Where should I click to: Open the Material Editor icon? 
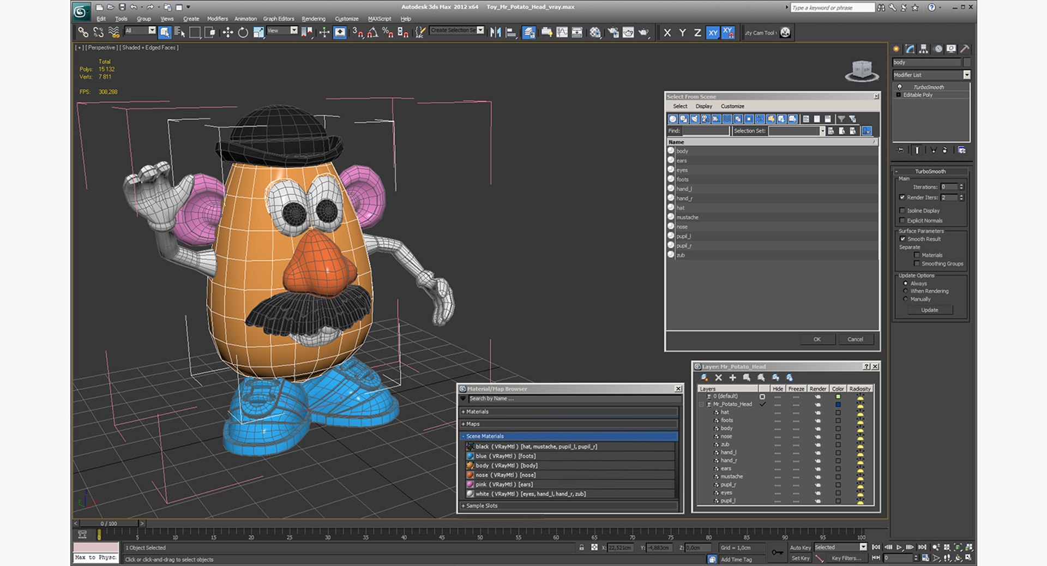[x=595, y=32]
